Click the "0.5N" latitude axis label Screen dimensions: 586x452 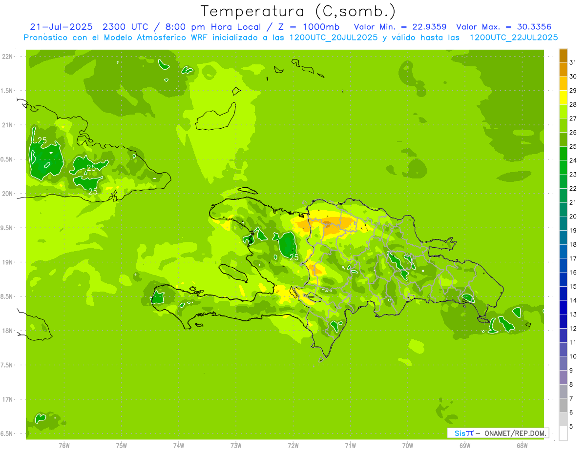(7, 159)
